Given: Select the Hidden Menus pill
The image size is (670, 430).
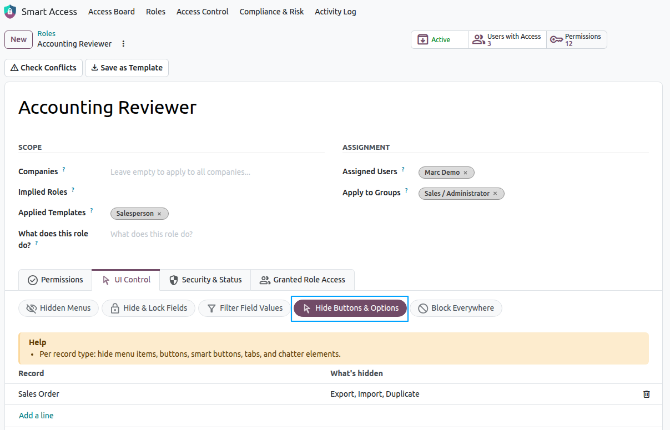Looking at the screenshot, I should click(58, 308).
